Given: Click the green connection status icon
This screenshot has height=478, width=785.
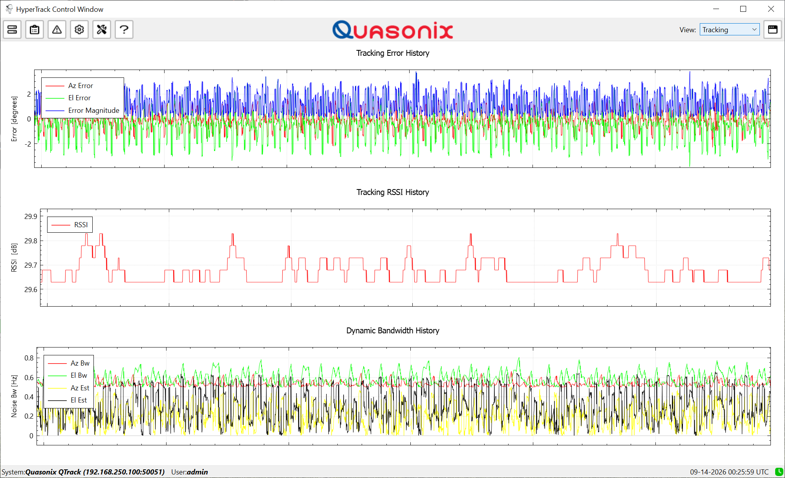Looking at the screenshot, I should tap(779, 471).
